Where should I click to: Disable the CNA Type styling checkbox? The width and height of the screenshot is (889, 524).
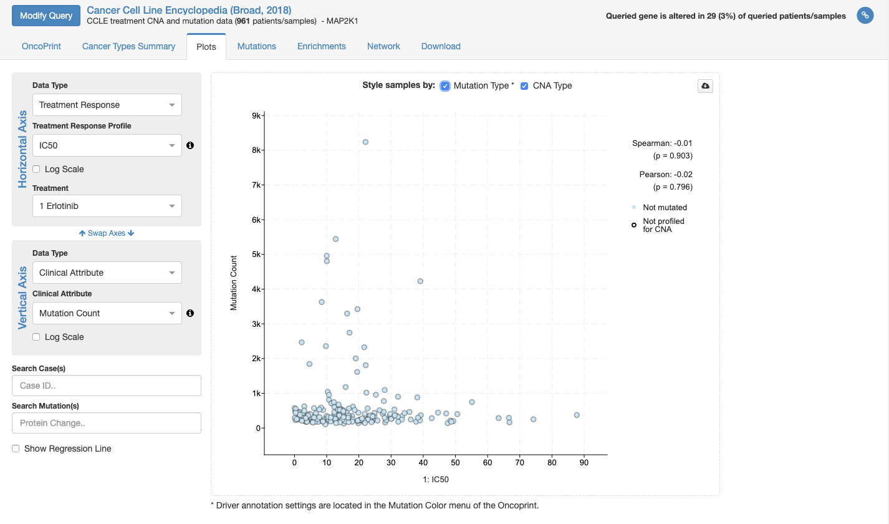(524, 85)
